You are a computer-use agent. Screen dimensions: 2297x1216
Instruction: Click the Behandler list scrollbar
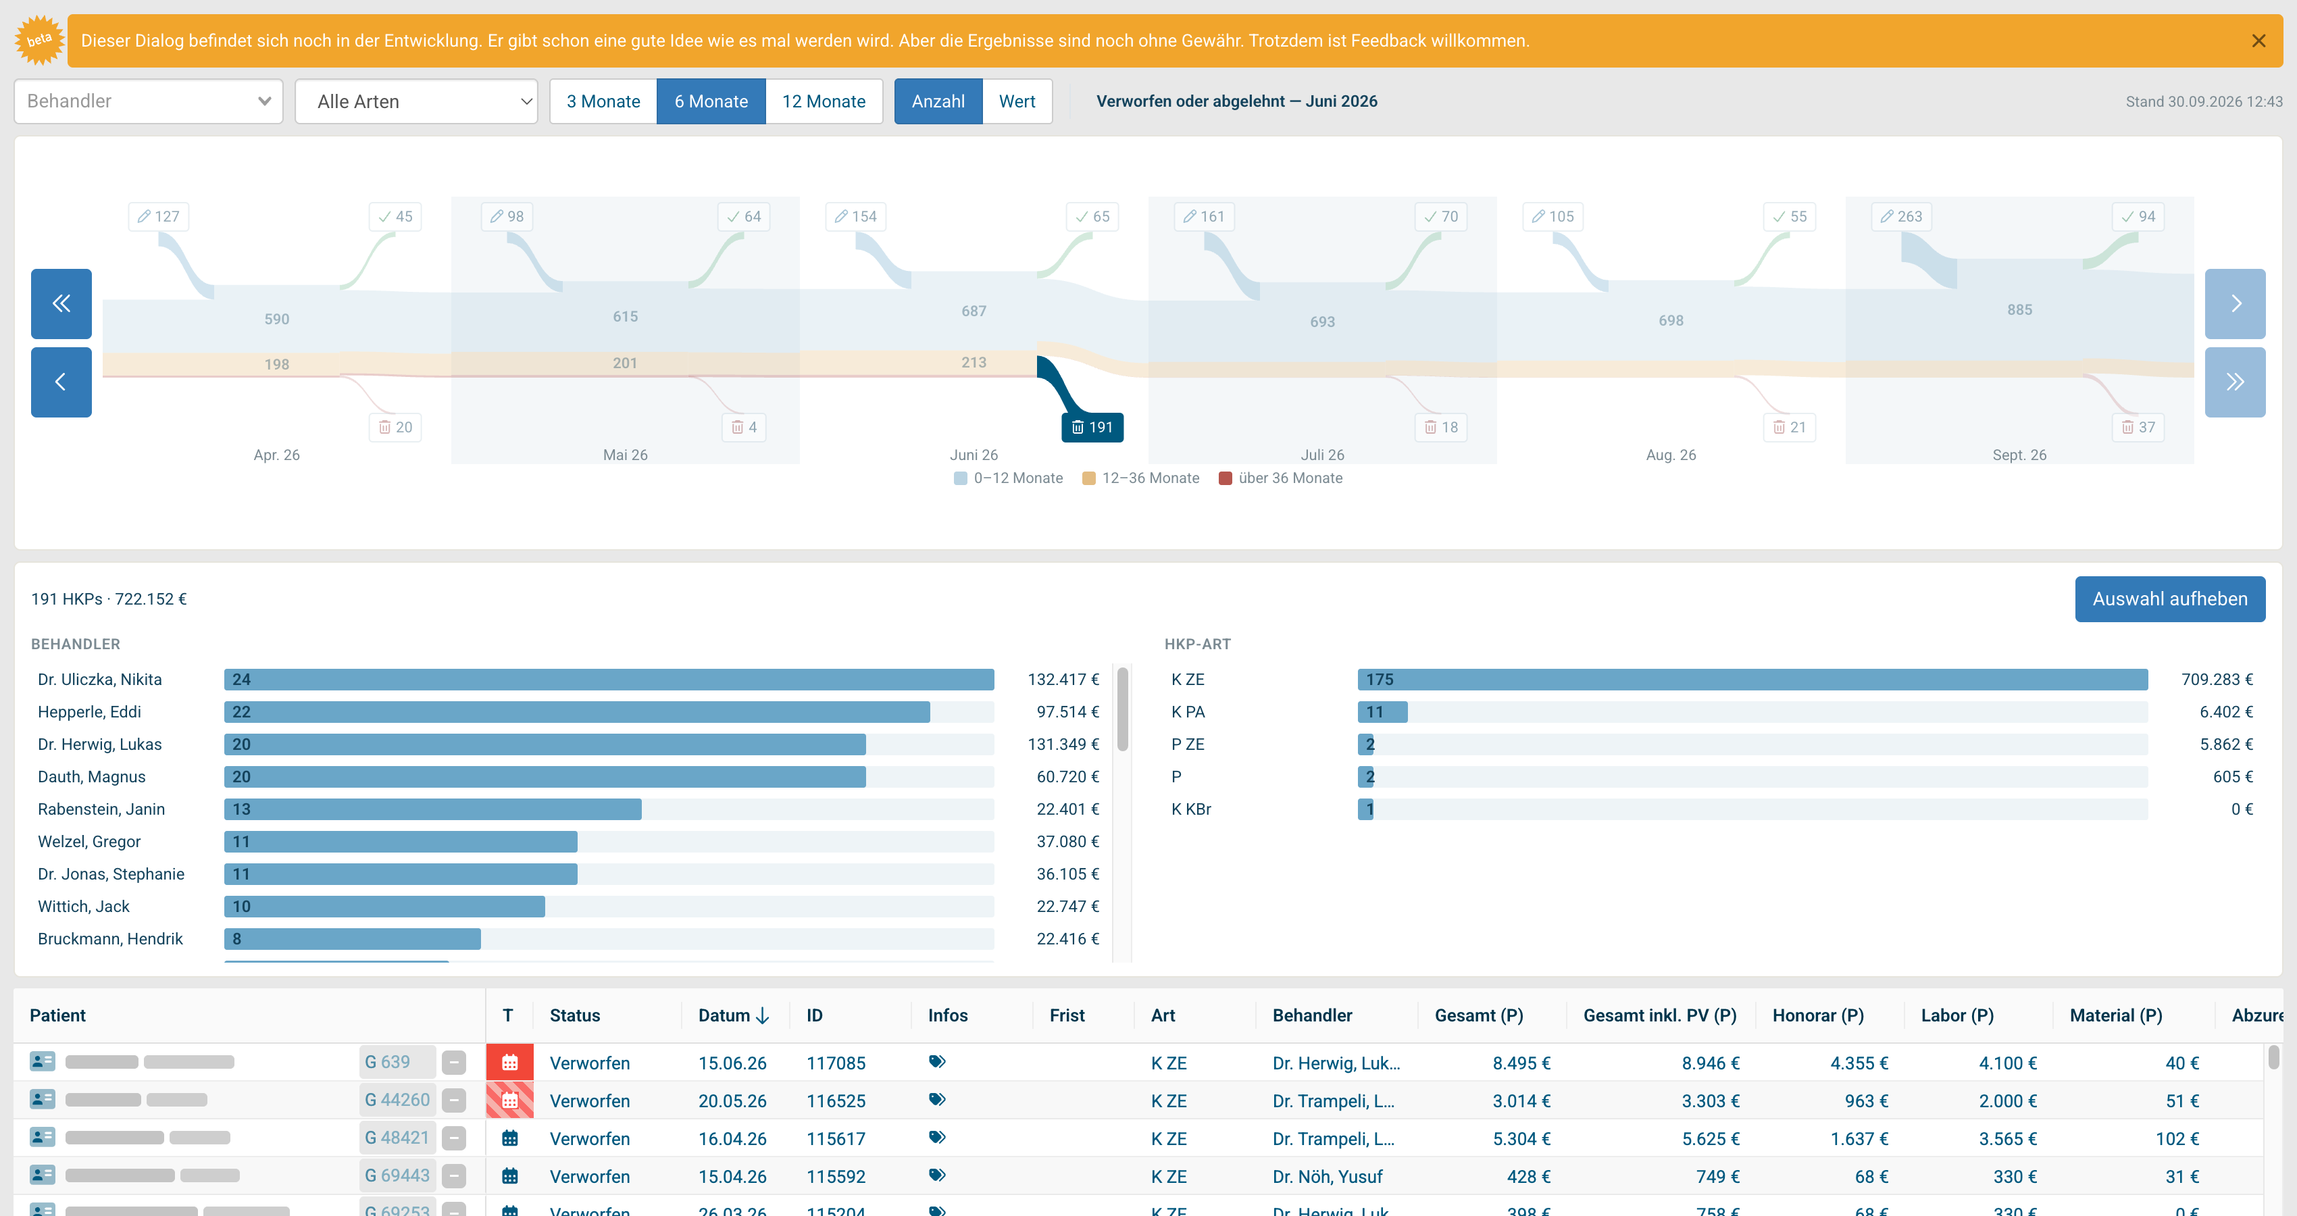pos(1123,709)
